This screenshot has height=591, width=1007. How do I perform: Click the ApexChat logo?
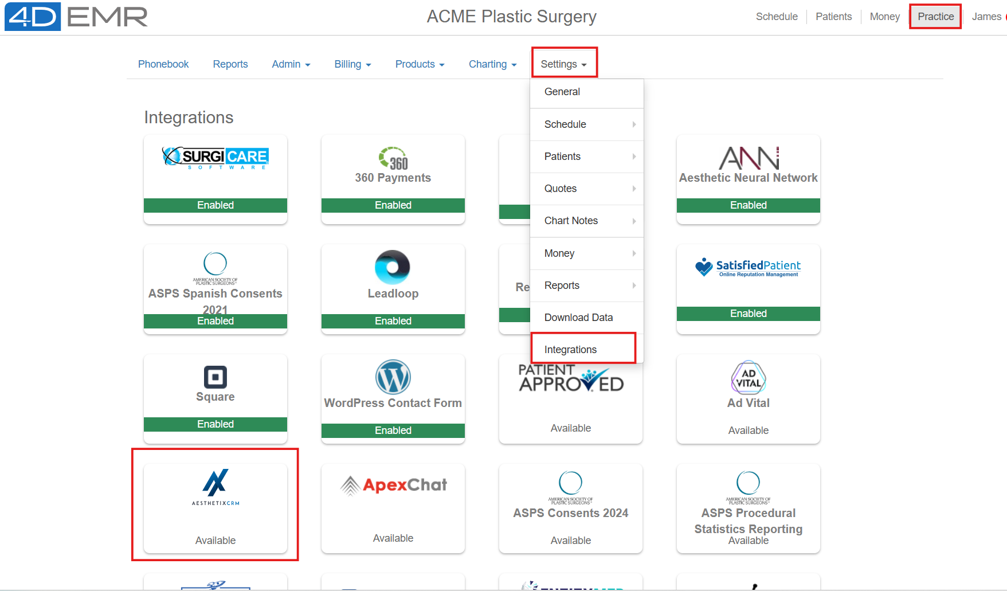tap(393, 486)
